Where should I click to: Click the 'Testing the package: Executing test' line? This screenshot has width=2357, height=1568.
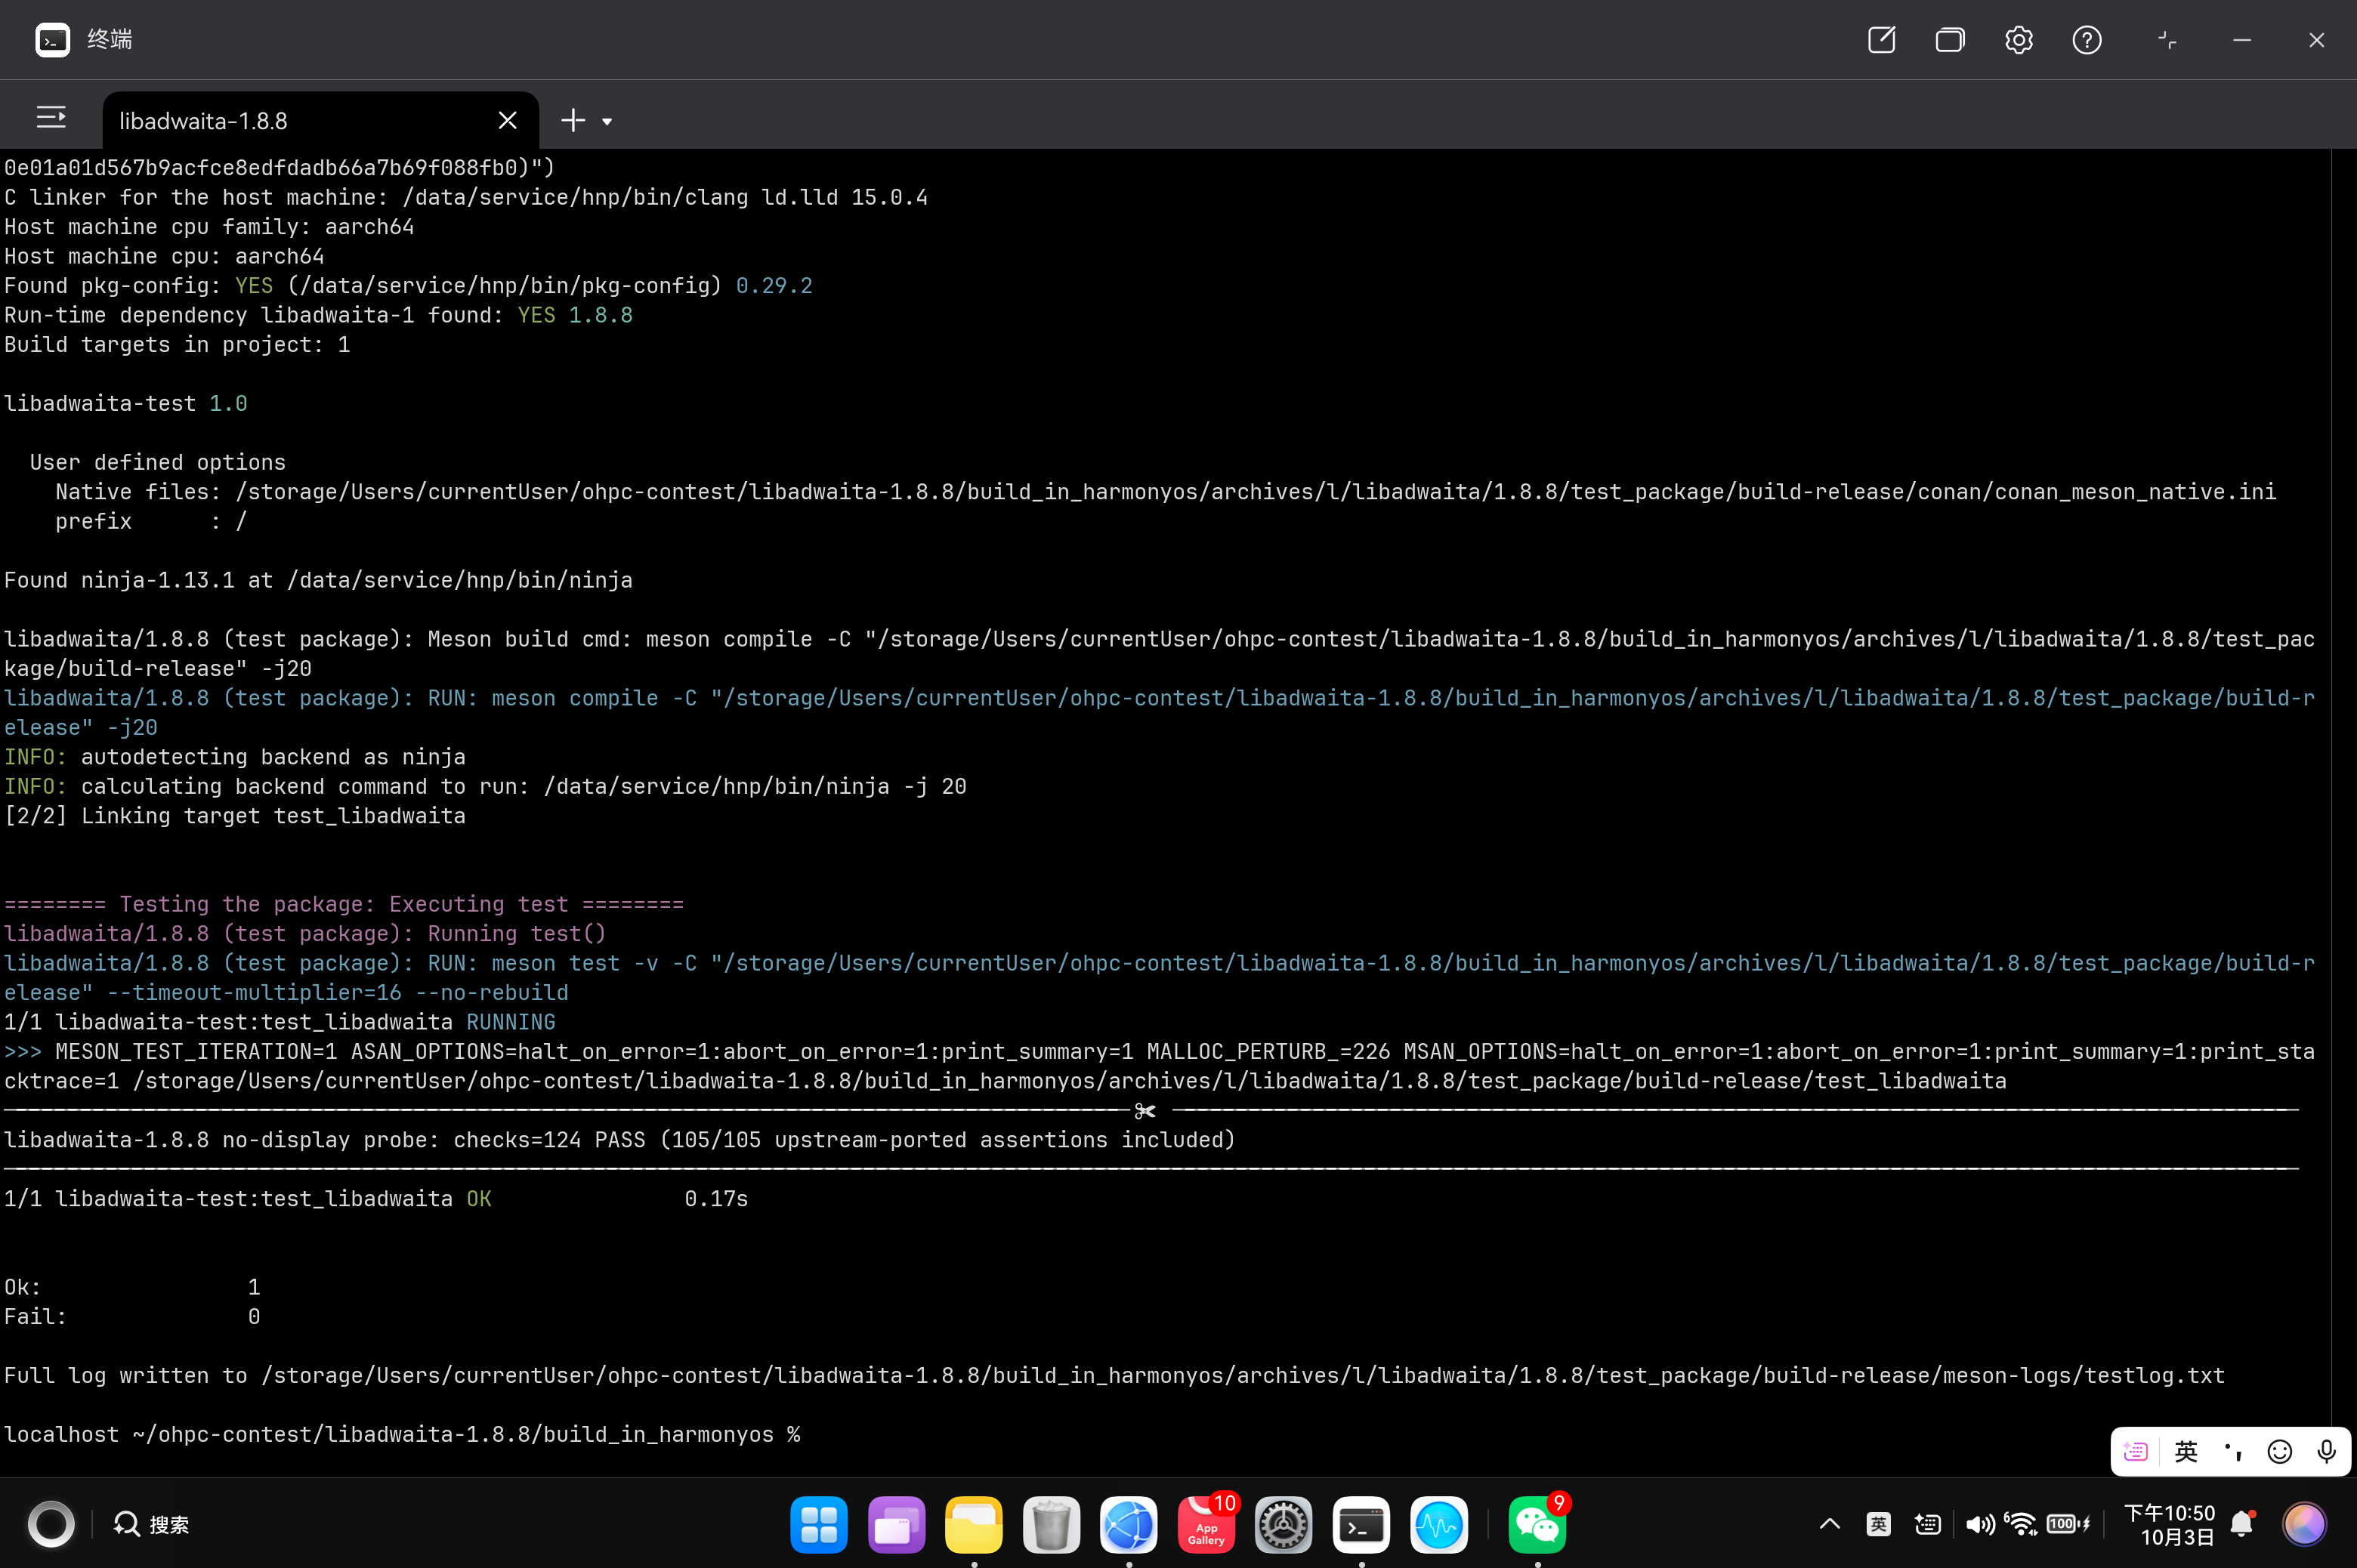tap(344, 904)
